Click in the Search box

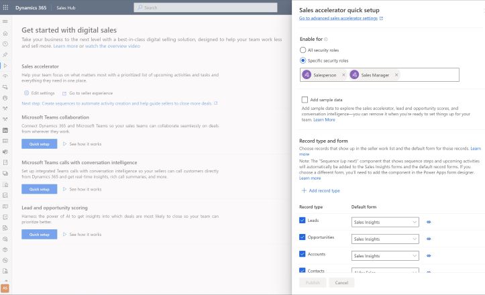tap(205, 7)
